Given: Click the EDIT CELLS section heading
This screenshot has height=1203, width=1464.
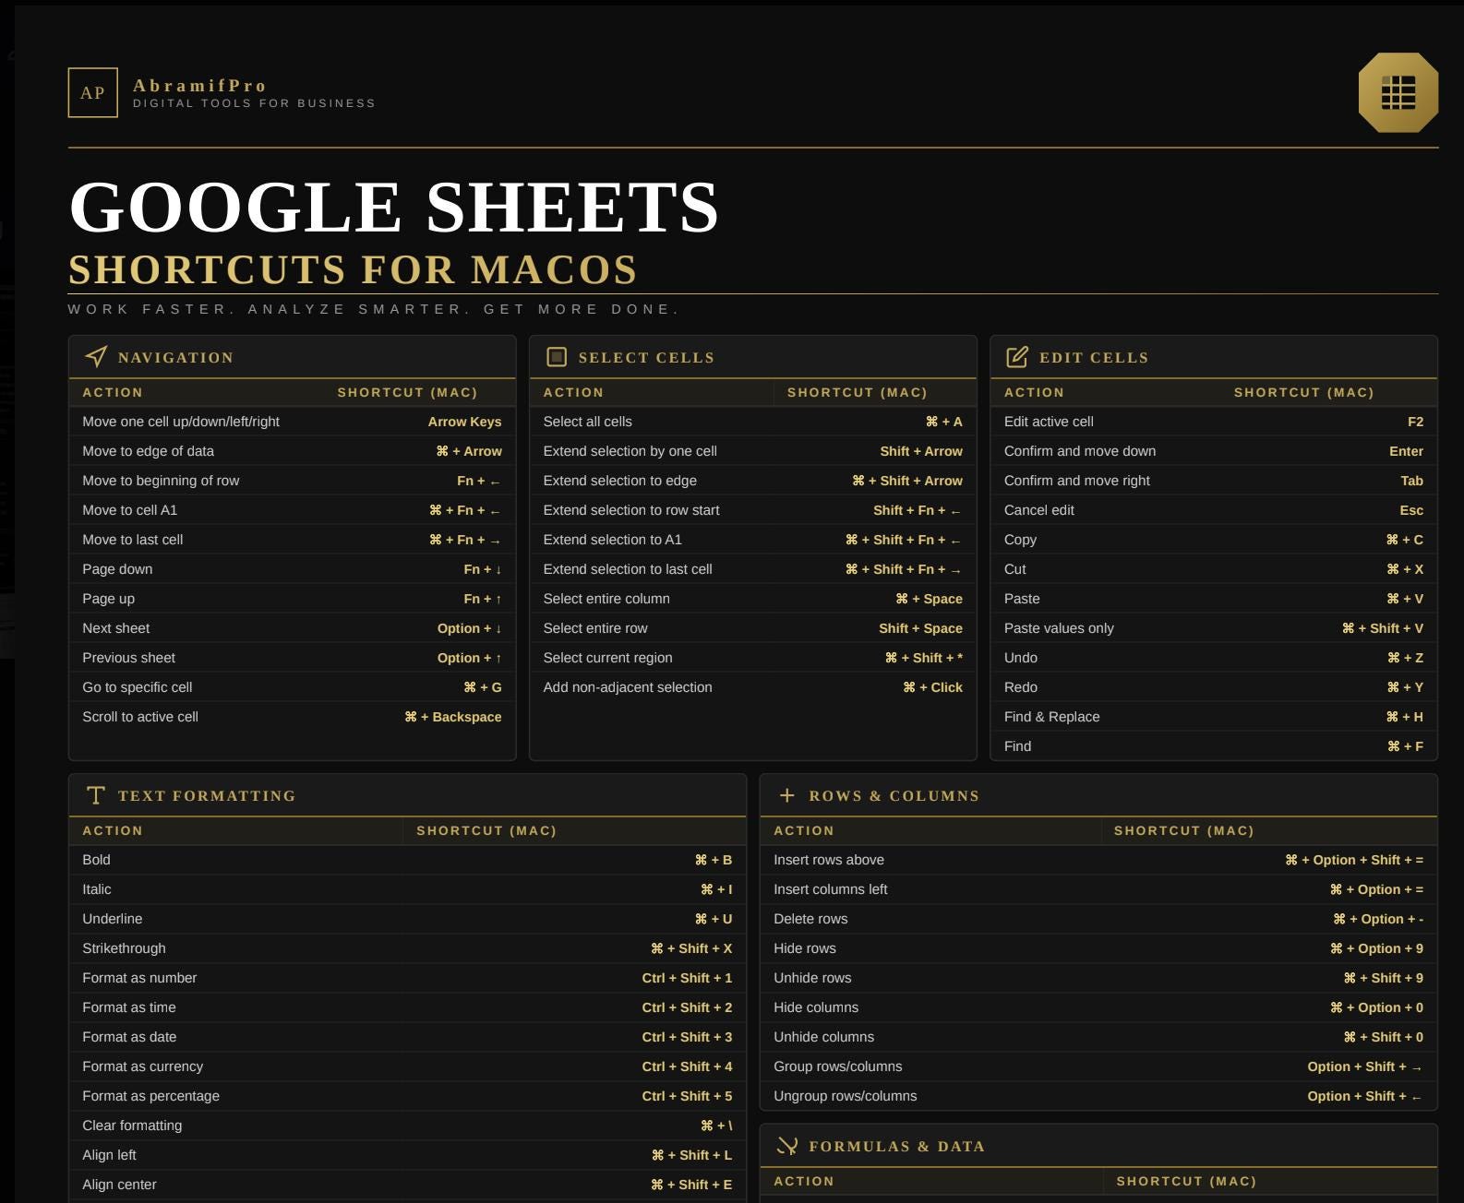Looking at the screenshot, I should pos(1094,358).
